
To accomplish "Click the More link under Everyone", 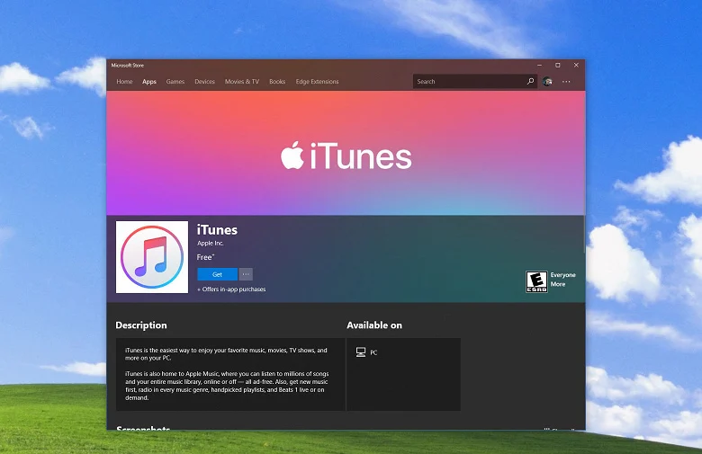I will tap(558, 284).
